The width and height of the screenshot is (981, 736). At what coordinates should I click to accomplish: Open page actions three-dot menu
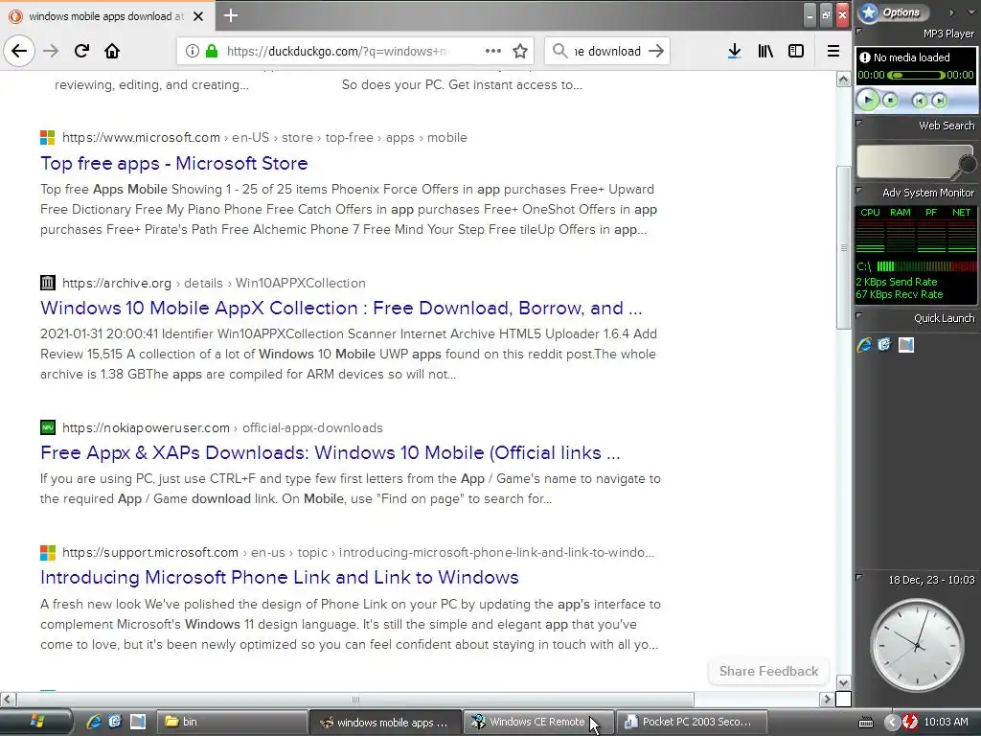[x=493, y=51]
